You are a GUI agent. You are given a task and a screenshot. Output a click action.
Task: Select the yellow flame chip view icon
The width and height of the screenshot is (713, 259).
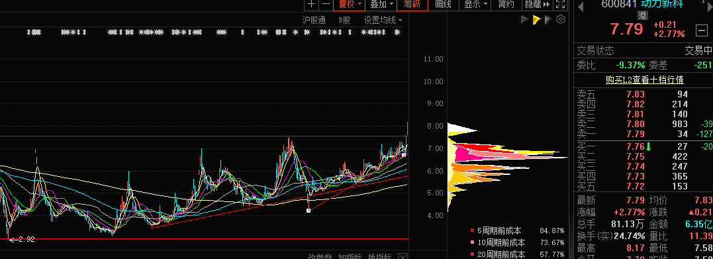tap(536, 19)
